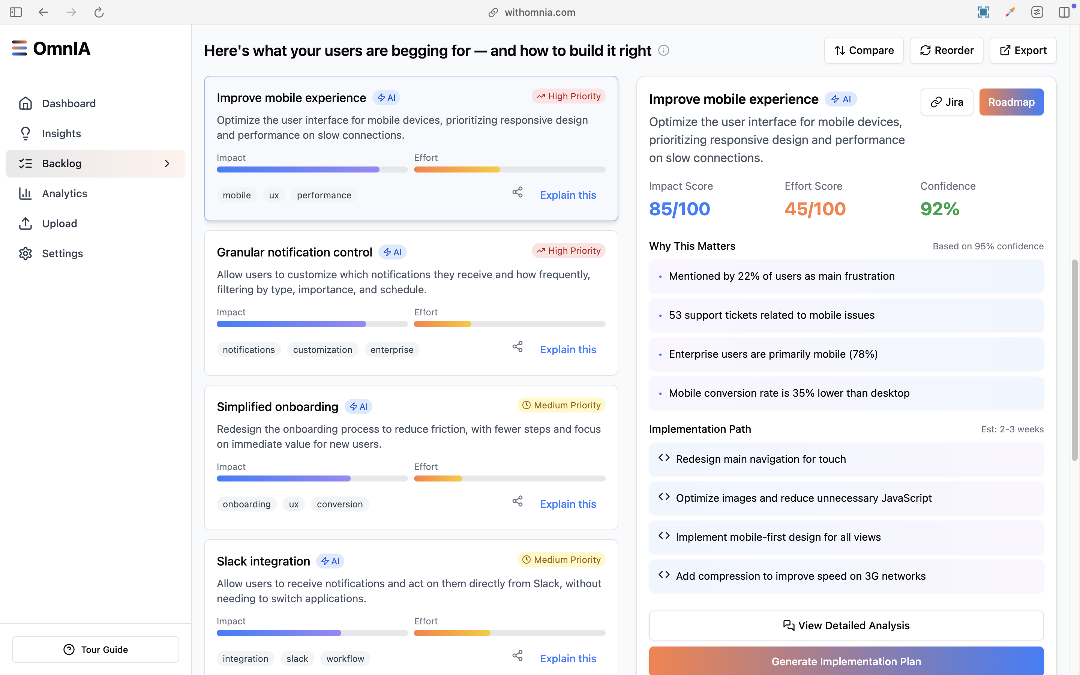The width and height of the screenshot is (1080, 675).
Task: Open the Dashboard page from sidebar
Action: tap(69, 103)
